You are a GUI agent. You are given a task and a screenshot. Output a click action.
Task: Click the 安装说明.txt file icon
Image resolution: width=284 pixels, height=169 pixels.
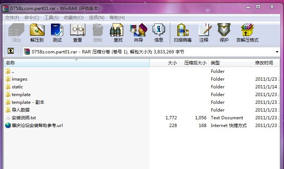pyautogui.click(x=8, y=118)
